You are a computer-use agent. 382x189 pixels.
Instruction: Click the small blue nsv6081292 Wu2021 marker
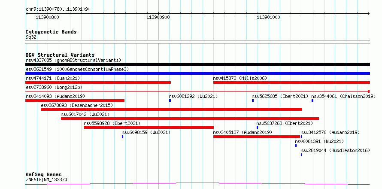[x=170, y=101]
